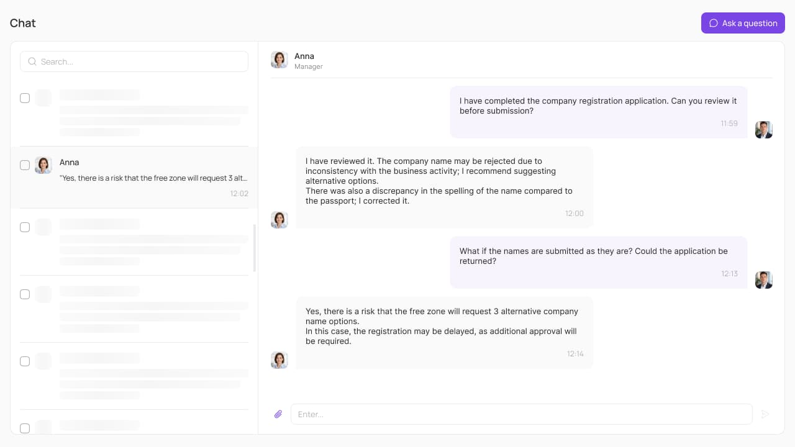
Task: Click the 'I have completed' message bubble
Action: (599, 112)
